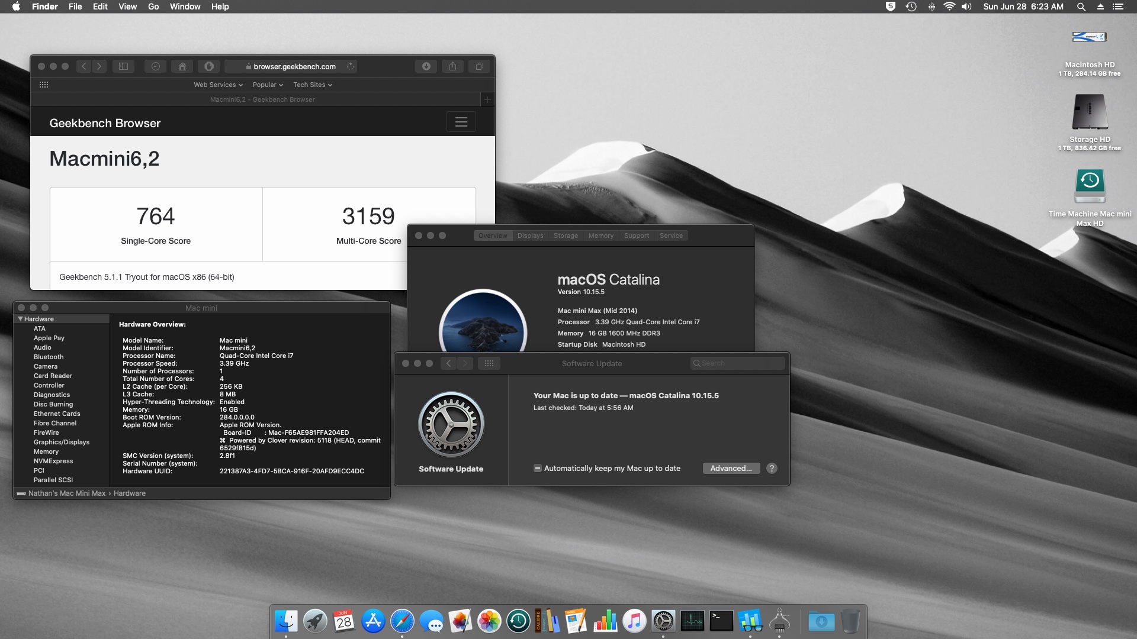The height and width of the screenshot is (639, 1137).
Task: Open Activity Monitor in the Dock
Action: click(692, 621)
